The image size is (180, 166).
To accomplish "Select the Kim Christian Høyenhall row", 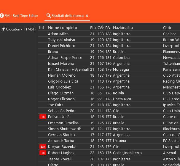I will 68,69.
